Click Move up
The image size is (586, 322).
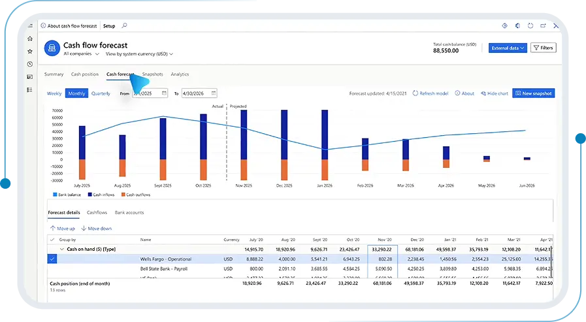[x=63, y=228]
